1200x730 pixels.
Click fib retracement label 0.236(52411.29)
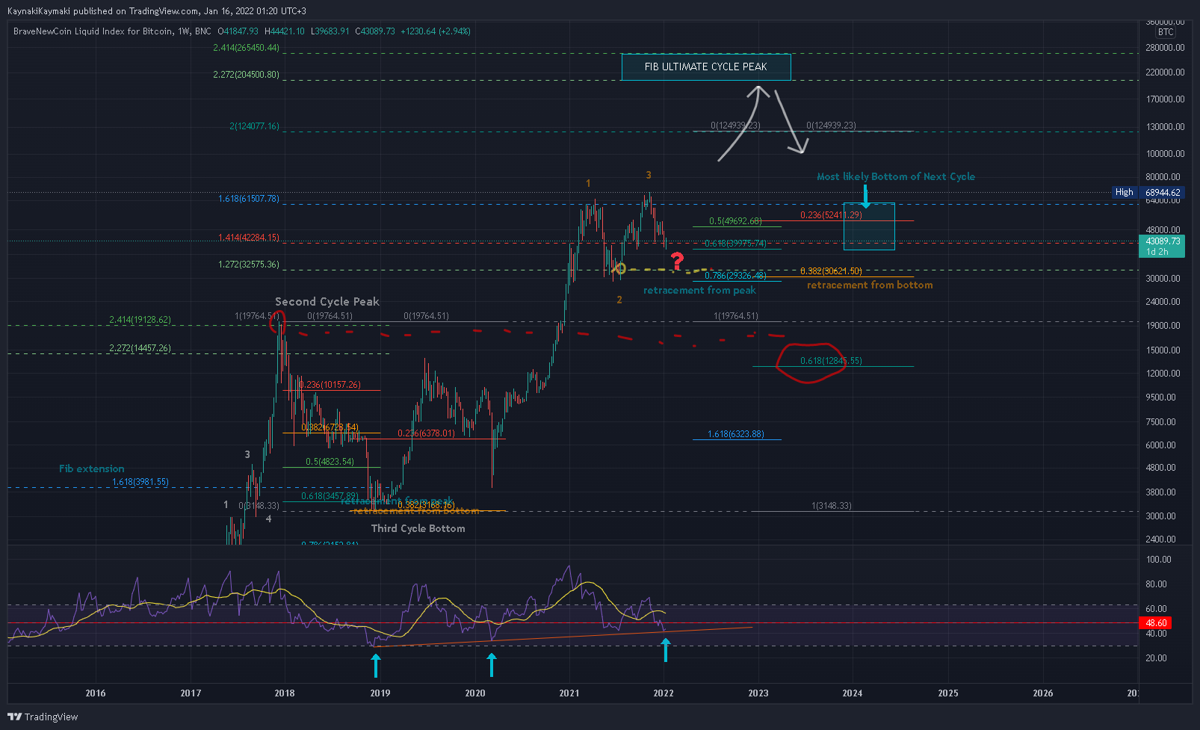point(831,215)
